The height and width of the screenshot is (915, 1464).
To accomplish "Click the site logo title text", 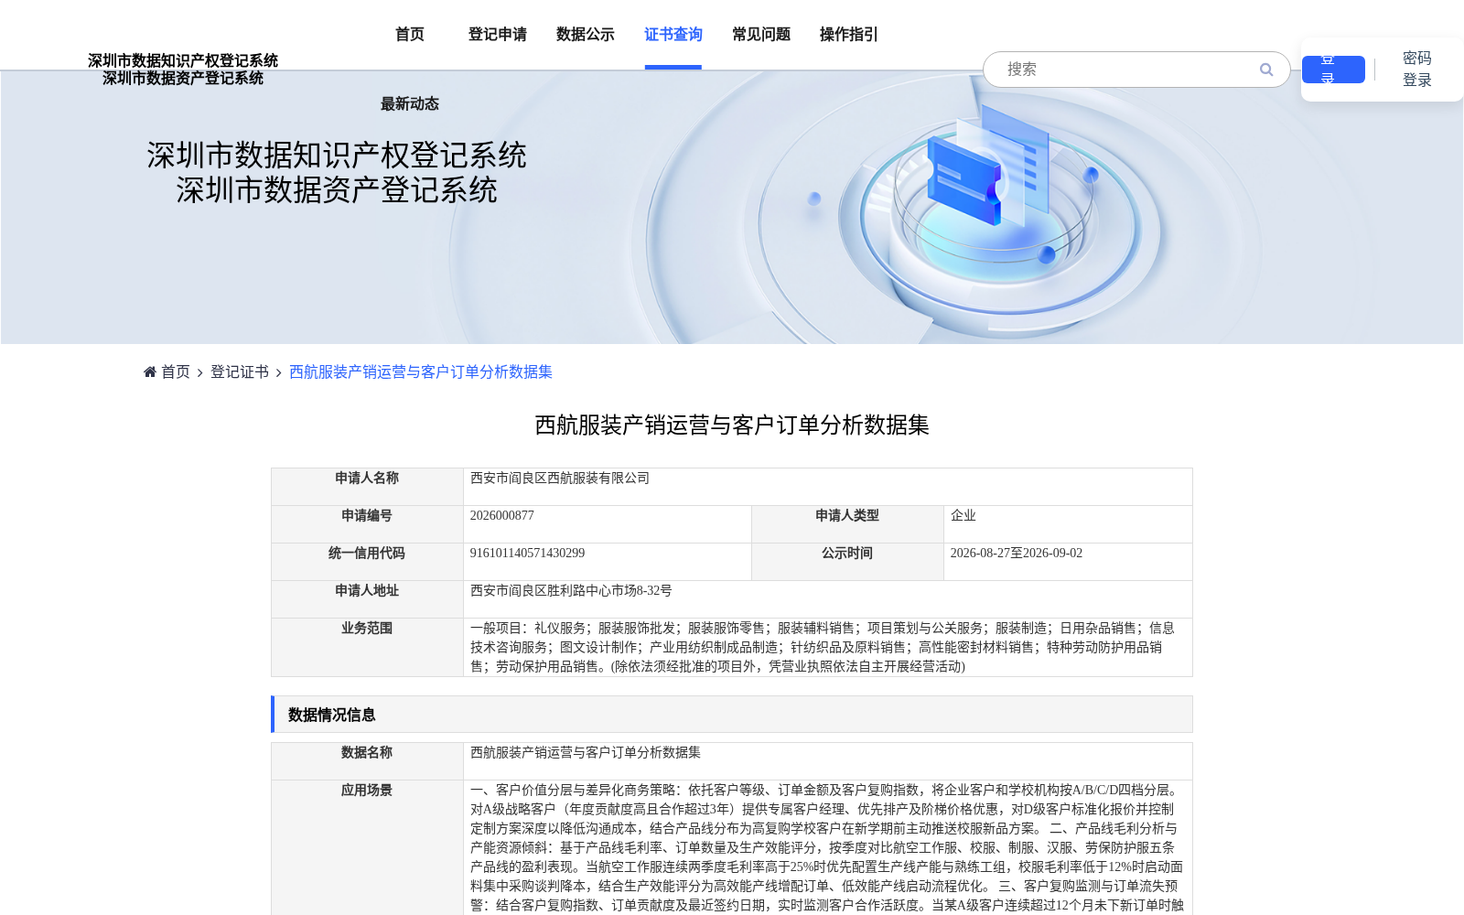I will pyautogui.click(x=183, y=70).
